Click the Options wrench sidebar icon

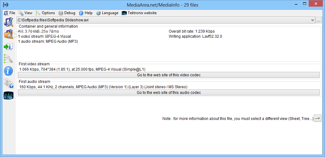[8, 59]
